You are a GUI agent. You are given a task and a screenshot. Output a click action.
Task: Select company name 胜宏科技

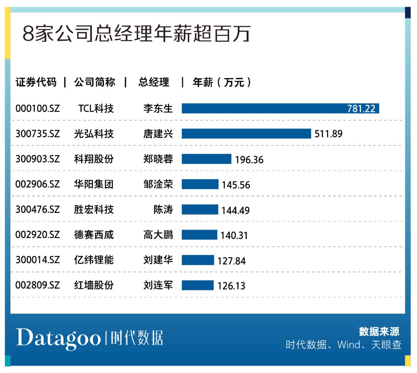click(94, 209)
